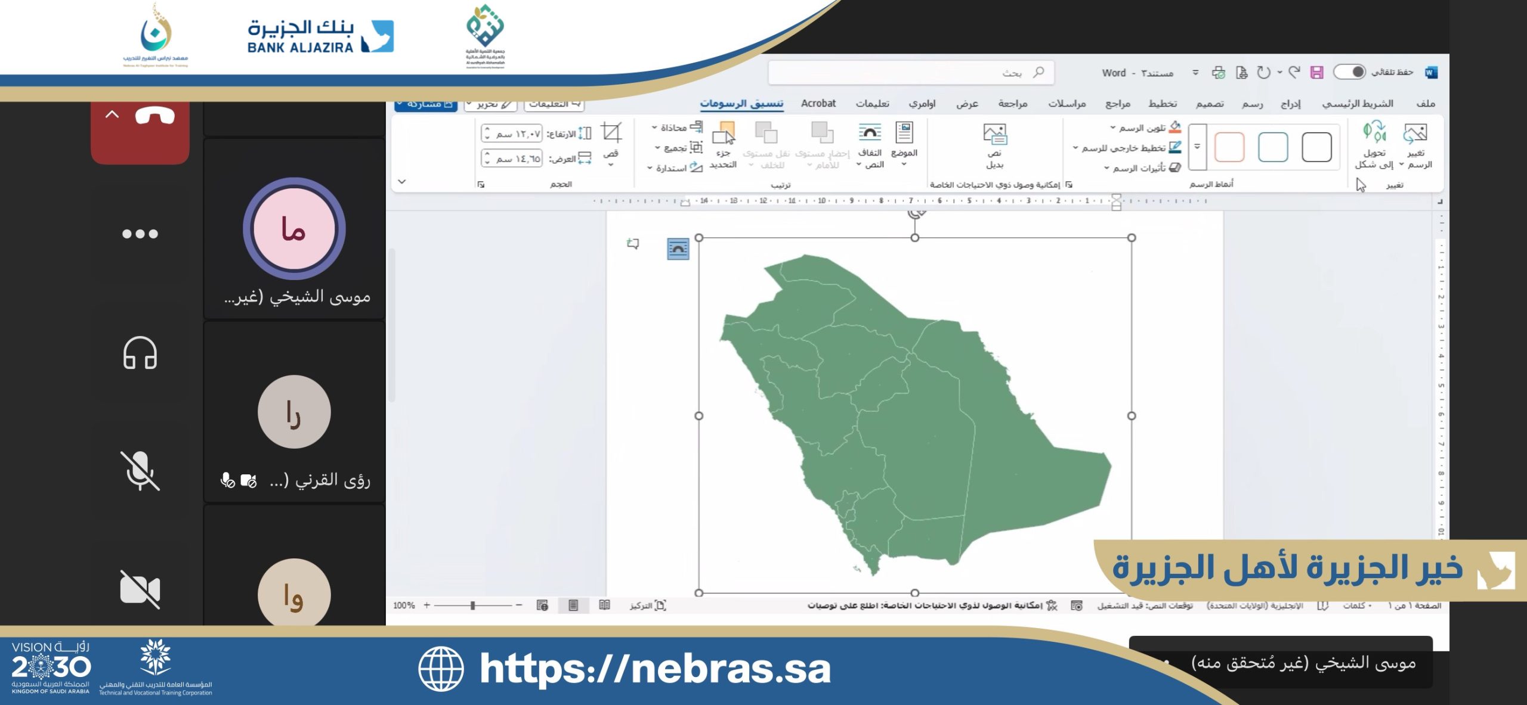Expand the Graphics Fill (تلوين الرسم) dropdown

[1113, 128]
